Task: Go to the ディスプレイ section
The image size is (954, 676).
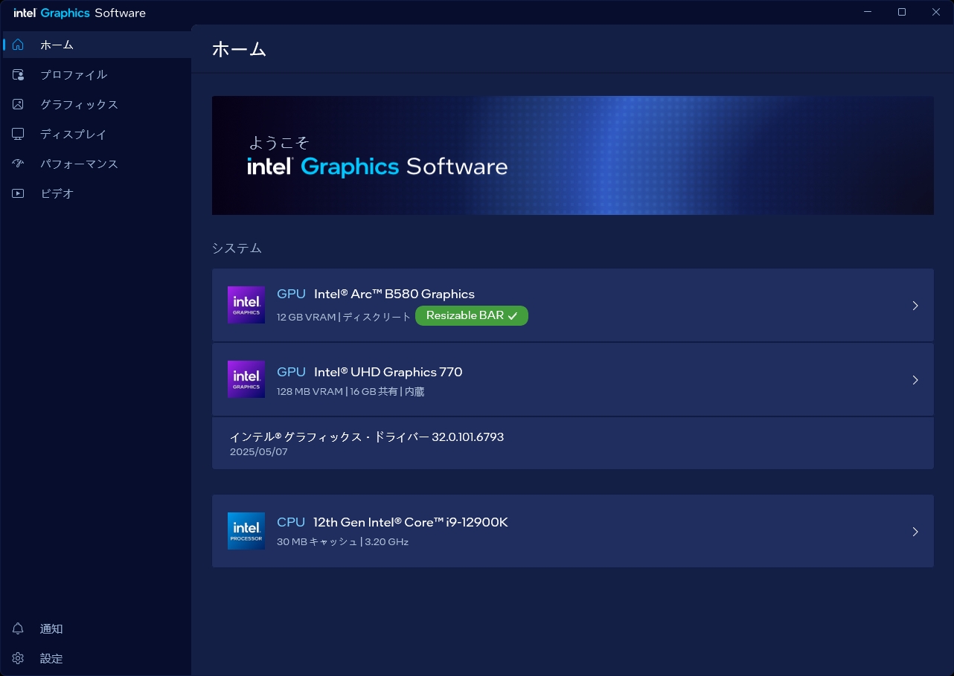Action: coord(96,134)
